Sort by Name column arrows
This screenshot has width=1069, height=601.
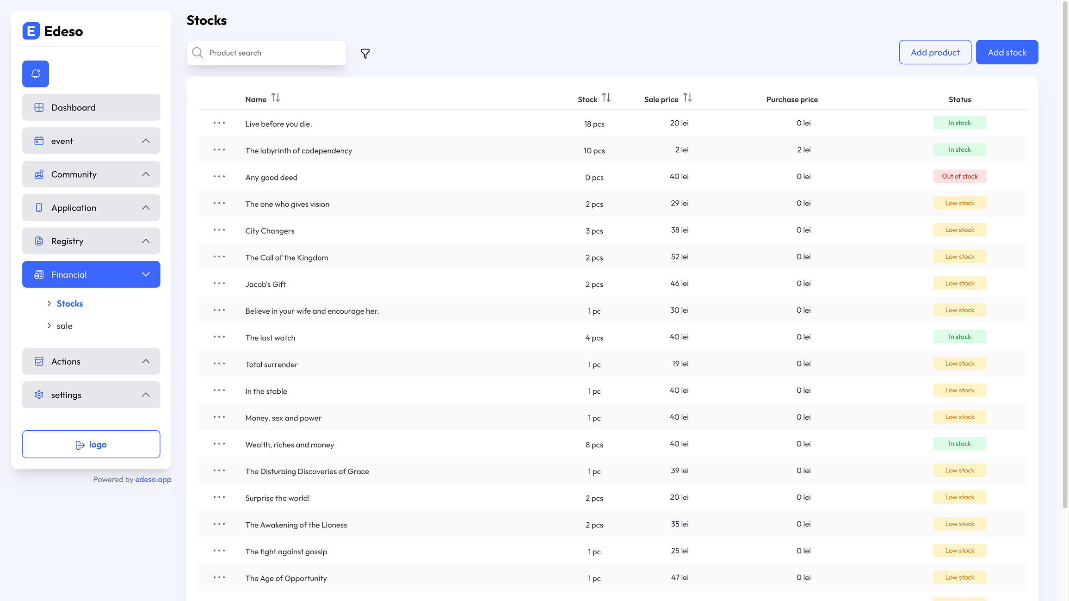[276, 98]
